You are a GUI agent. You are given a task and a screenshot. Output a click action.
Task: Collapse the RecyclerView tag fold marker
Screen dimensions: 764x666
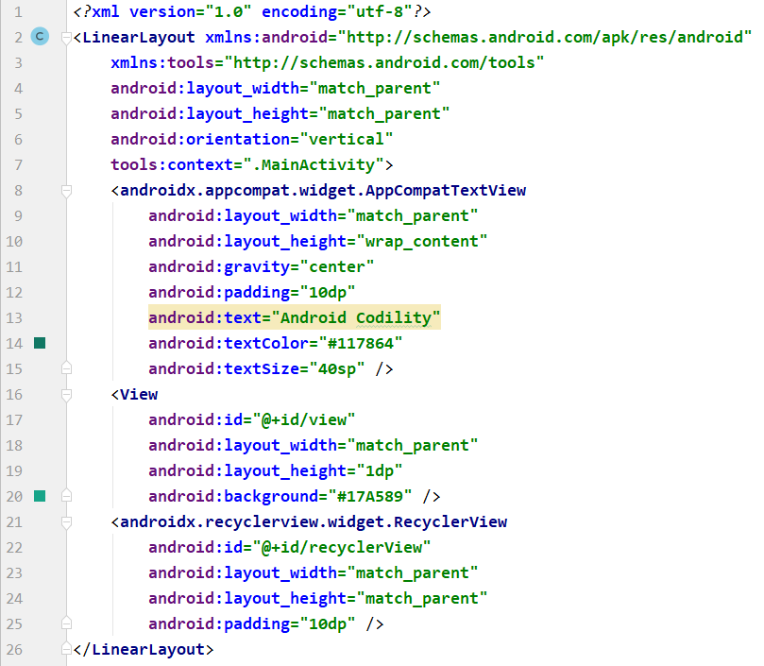click(x=66, y=521)
